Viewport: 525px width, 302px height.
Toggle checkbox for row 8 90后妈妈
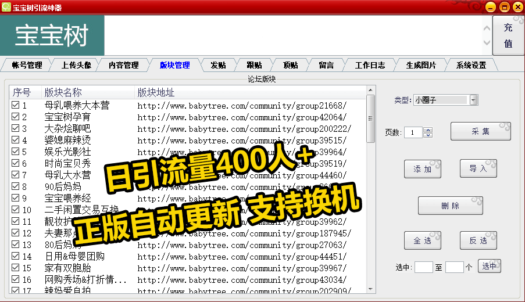coord(15,186)
